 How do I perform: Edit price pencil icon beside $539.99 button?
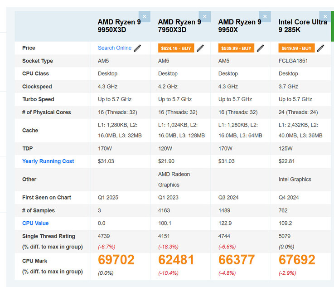point(261,48)
